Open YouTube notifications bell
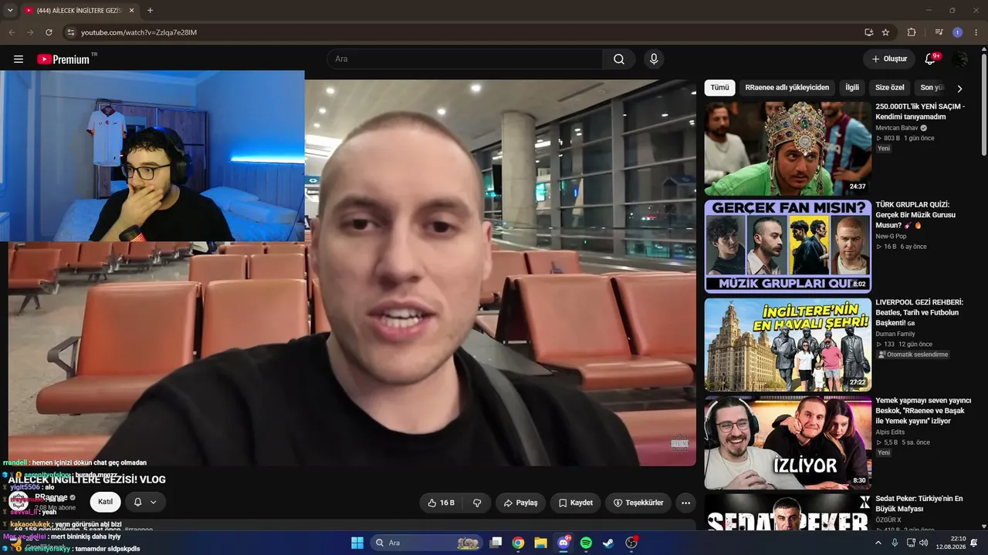Screen dimensions: 988x555 930,59
